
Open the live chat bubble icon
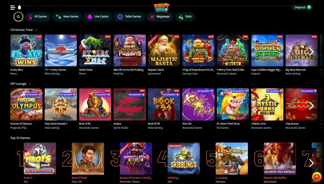pyautogui.click(x=317, y=177)
